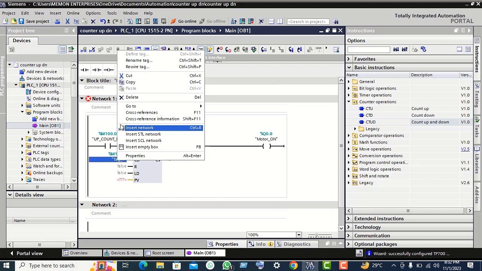Toggle the details table view in the Instructions pane
482x271 pixels.
point(468,49)
